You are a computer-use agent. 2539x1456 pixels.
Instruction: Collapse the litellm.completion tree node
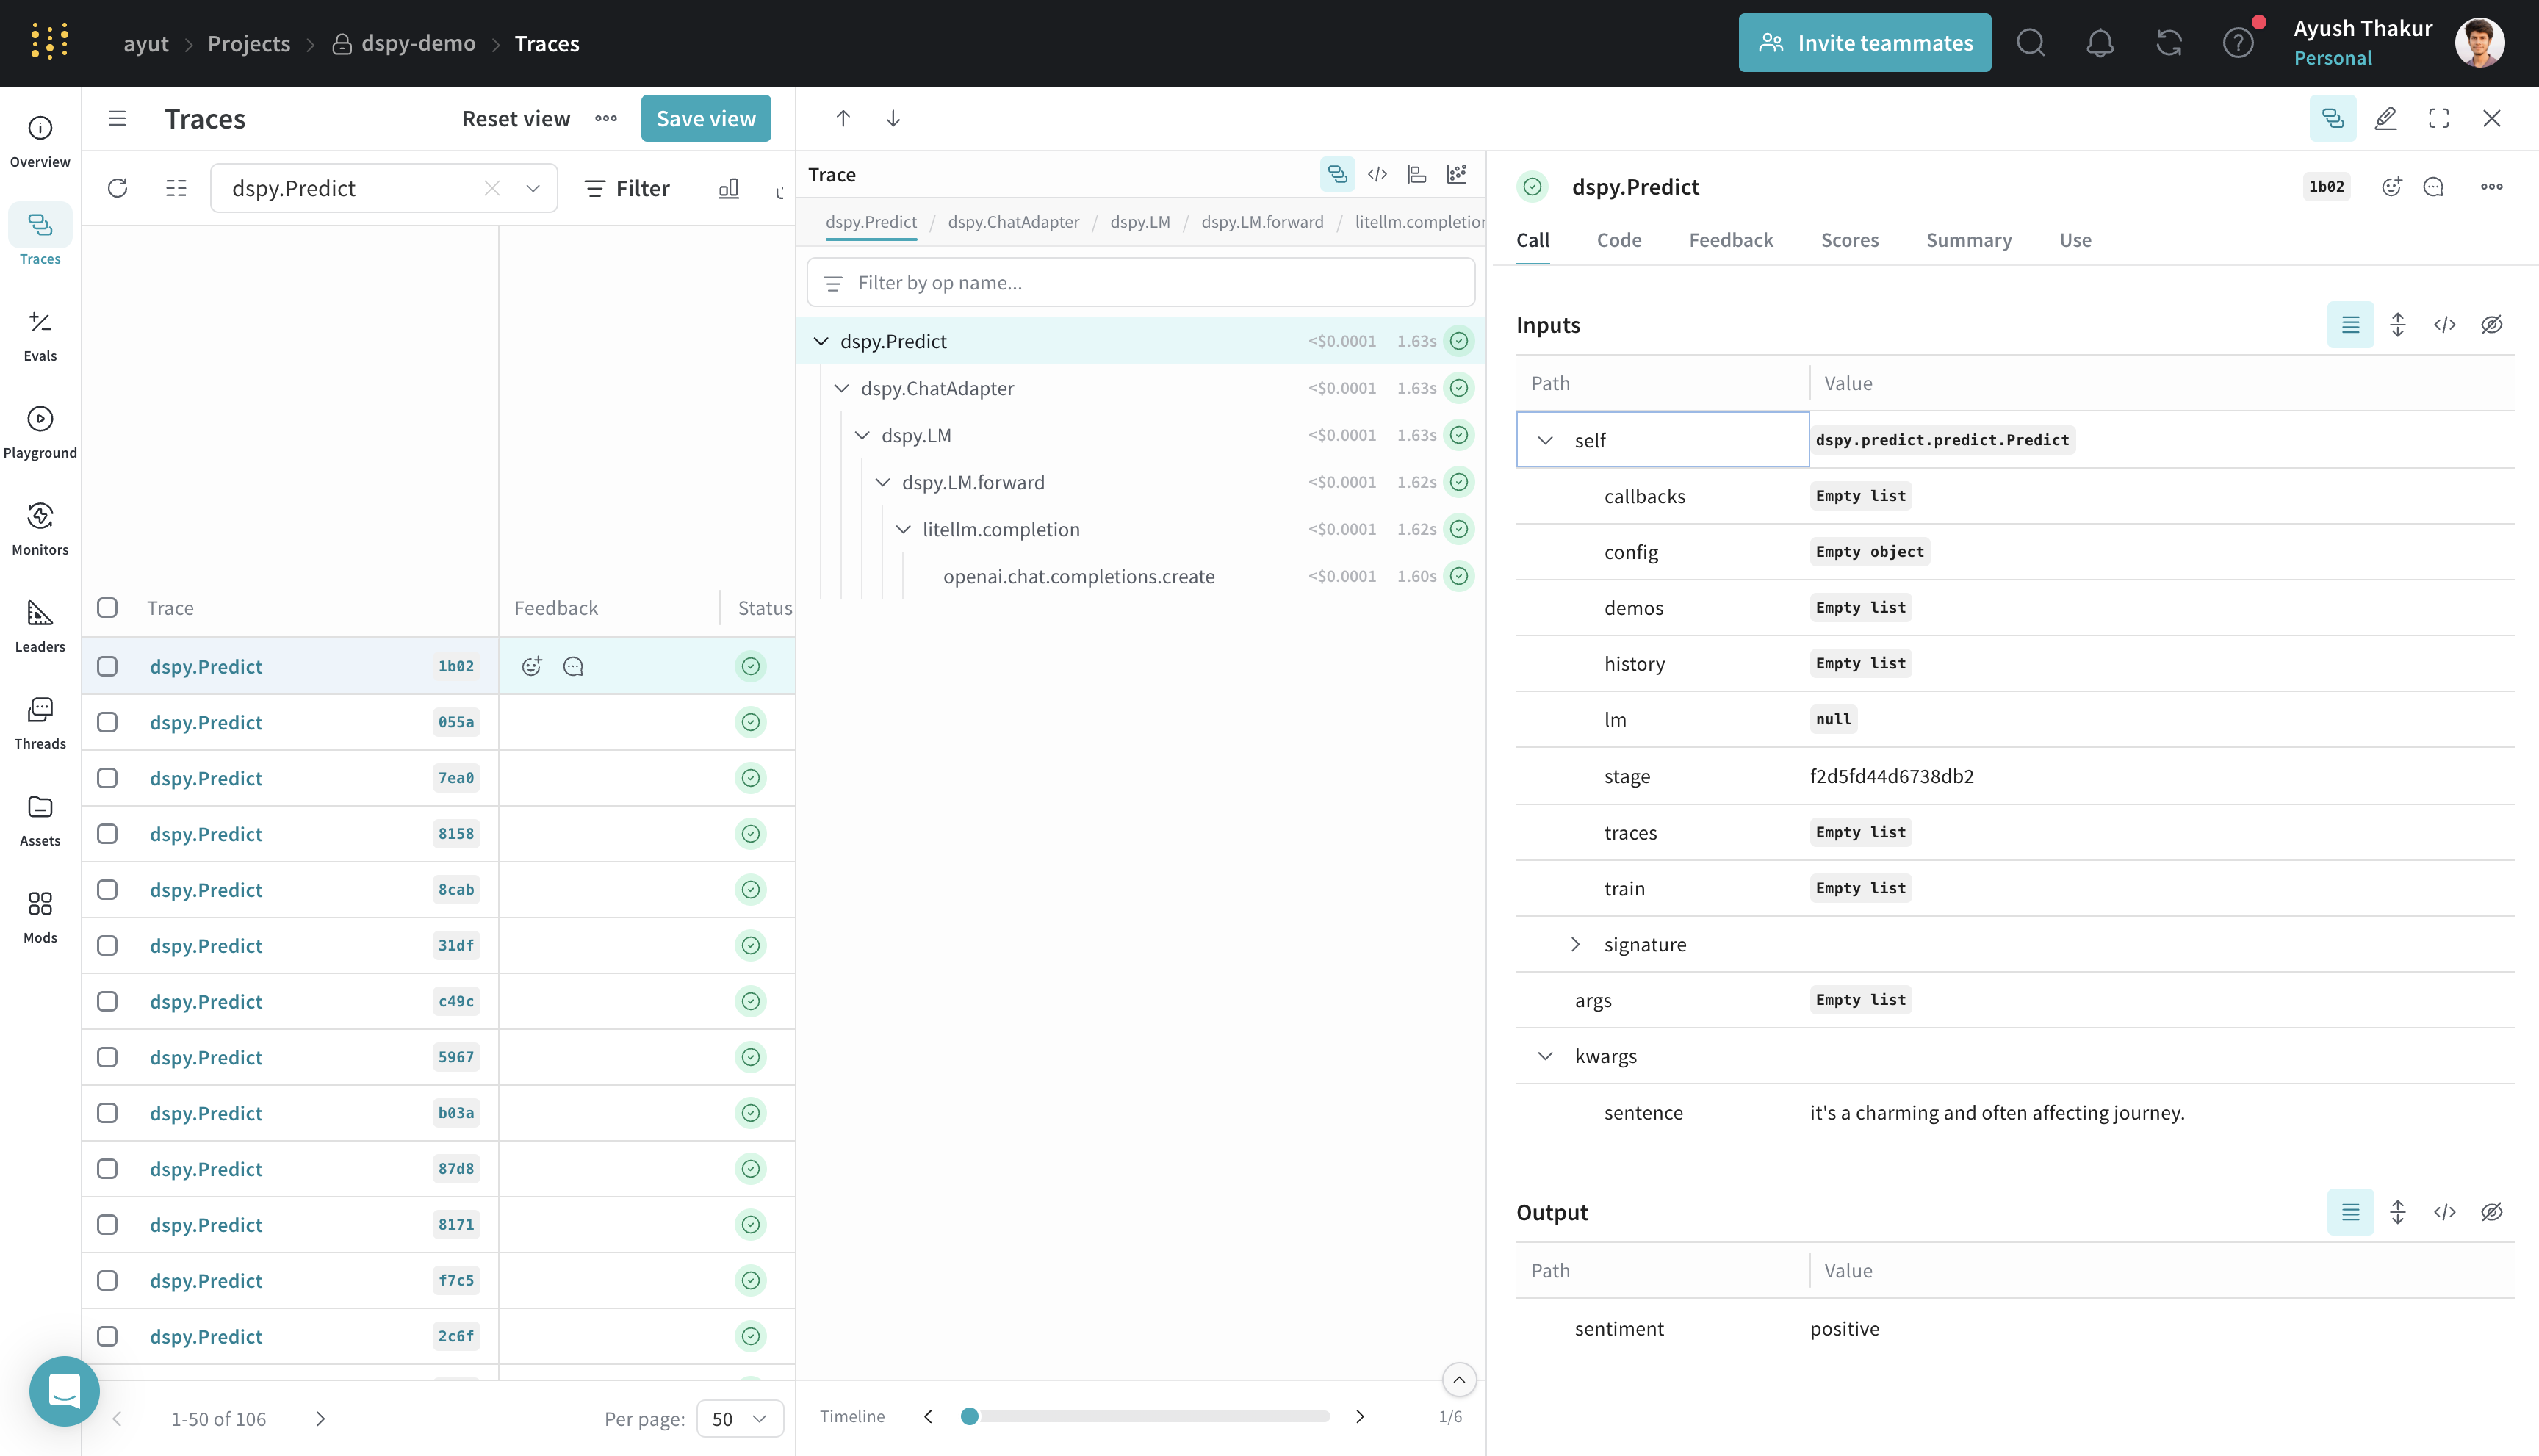pyautogui.click(x=903, y=529)
